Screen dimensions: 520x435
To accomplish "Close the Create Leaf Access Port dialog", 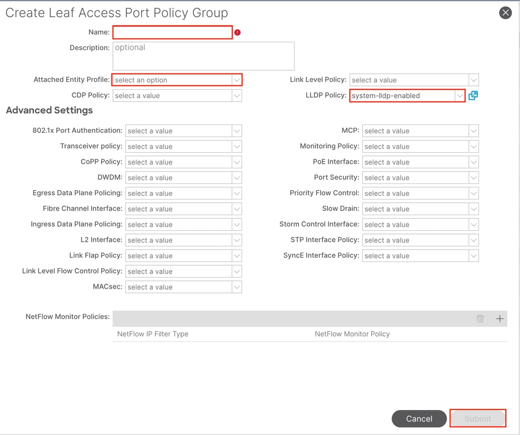I will pos(505,13).
